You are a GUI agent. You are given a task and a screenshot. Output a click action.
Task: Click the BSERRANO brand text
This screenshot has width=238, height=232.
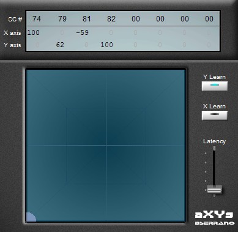(215, 223)
